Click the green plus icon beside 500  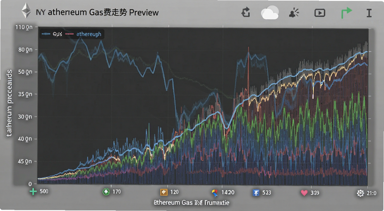click(33, 192)
